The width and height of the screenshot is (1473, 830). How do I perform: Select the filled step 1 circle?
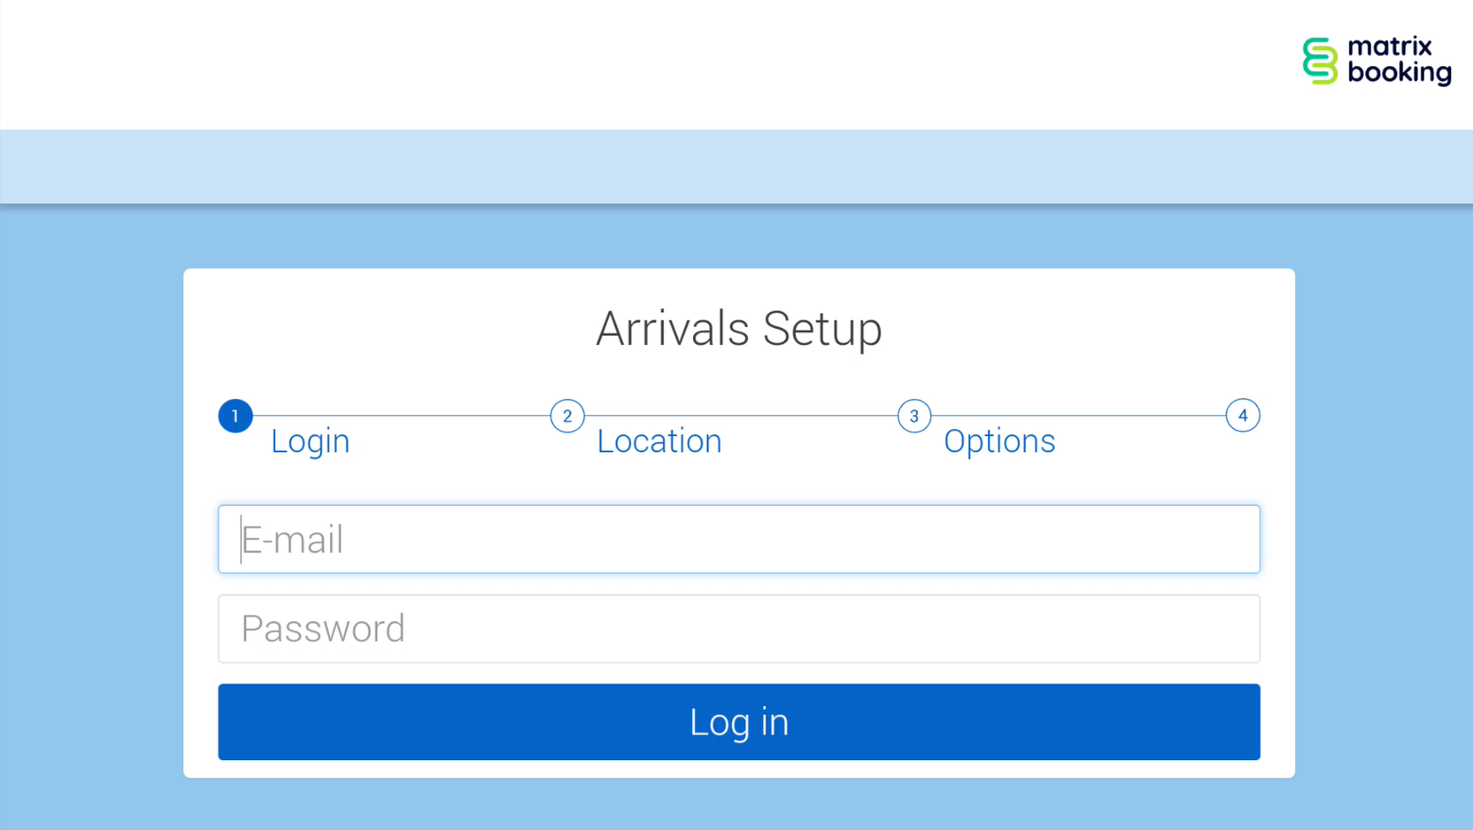[235, 416]
